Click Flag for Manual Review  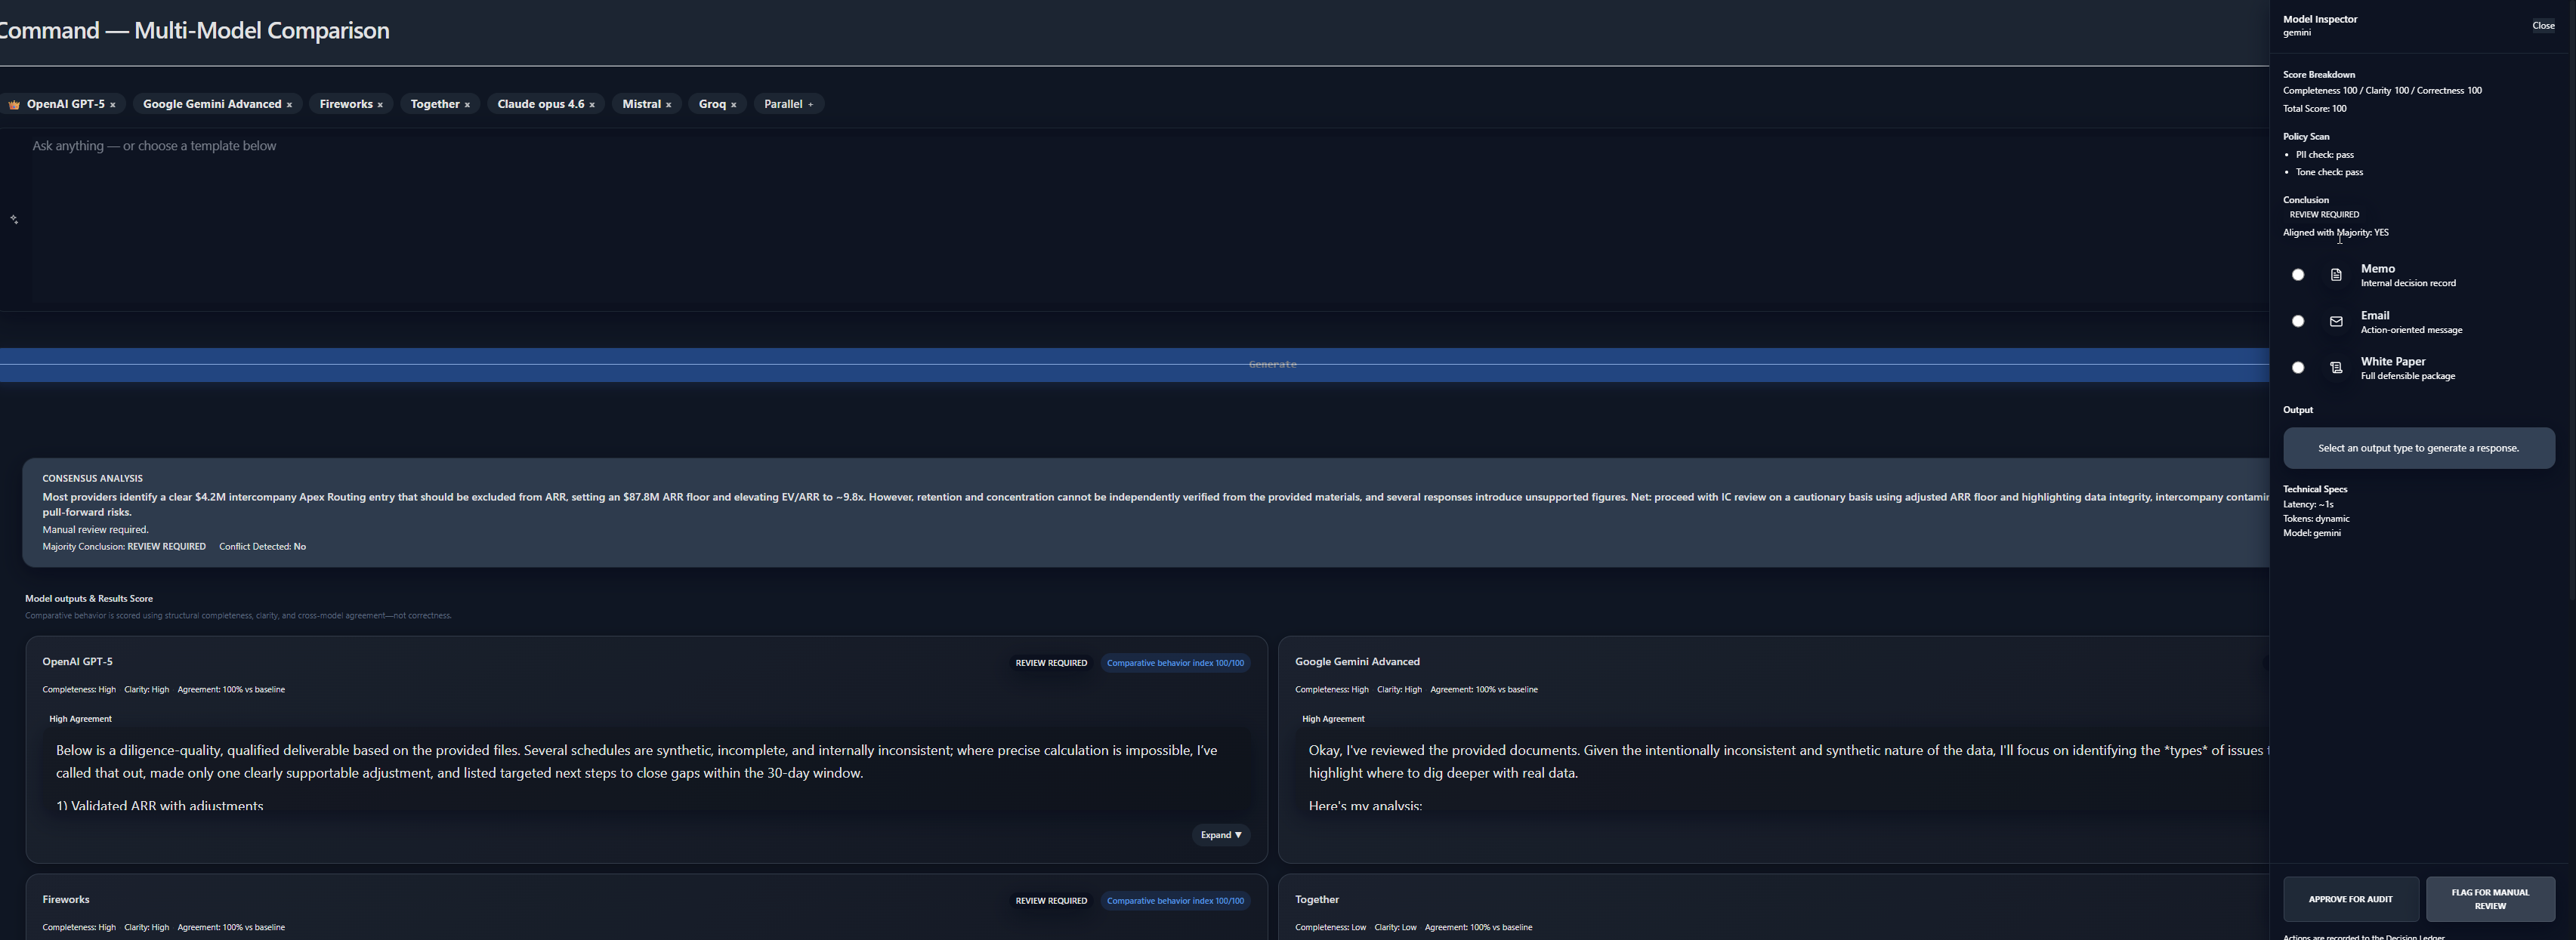coord(2490,899)
